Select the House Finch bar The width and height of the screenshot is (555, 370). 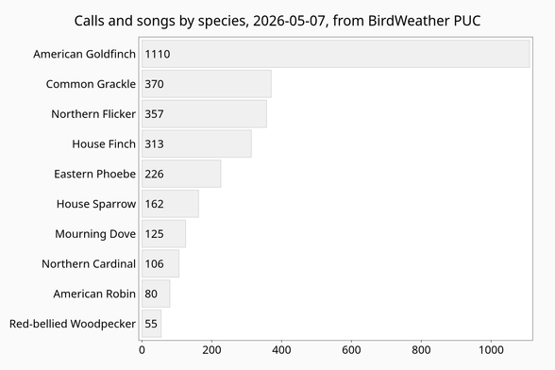pos(196,143)
